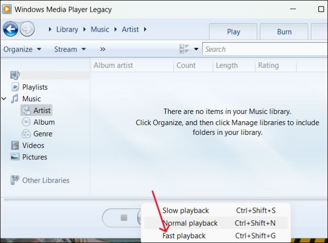Select the Playlists icon in sidebar
Image resolution: width=328 pixels, height=243 pixels.
click(15, 87)
